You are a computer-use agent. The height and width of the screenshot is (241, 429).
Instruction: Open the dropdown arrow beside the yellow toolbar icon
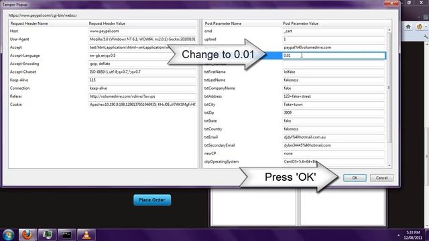pyautogui.click(x=426, y=27)
